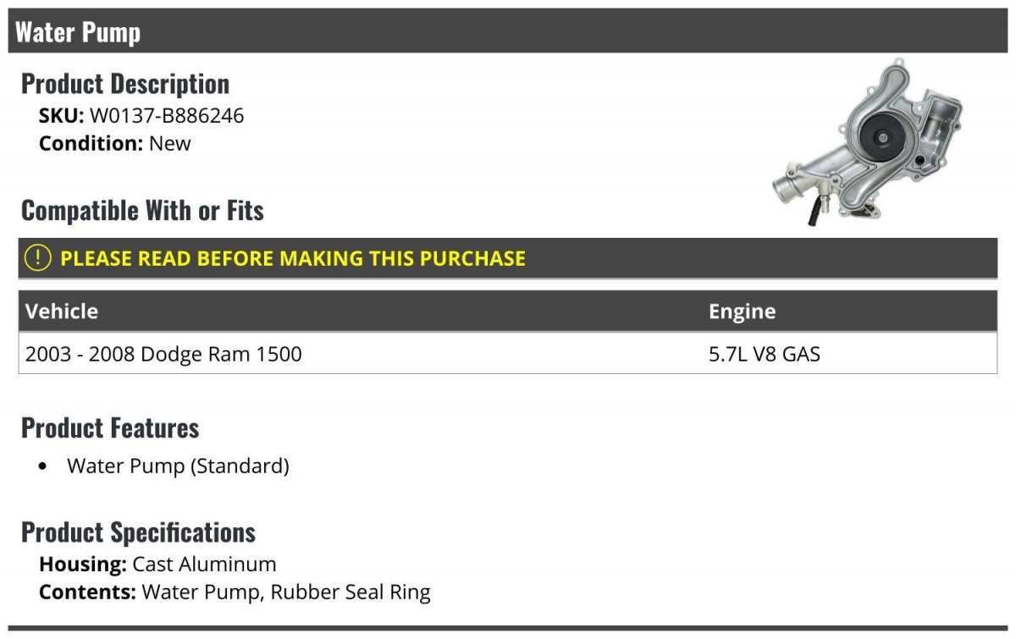The width and height of the screenshot is (1016, 639).
Task: Click the 5.7L V8 GAS engine cell
Action: pos(765,353)
